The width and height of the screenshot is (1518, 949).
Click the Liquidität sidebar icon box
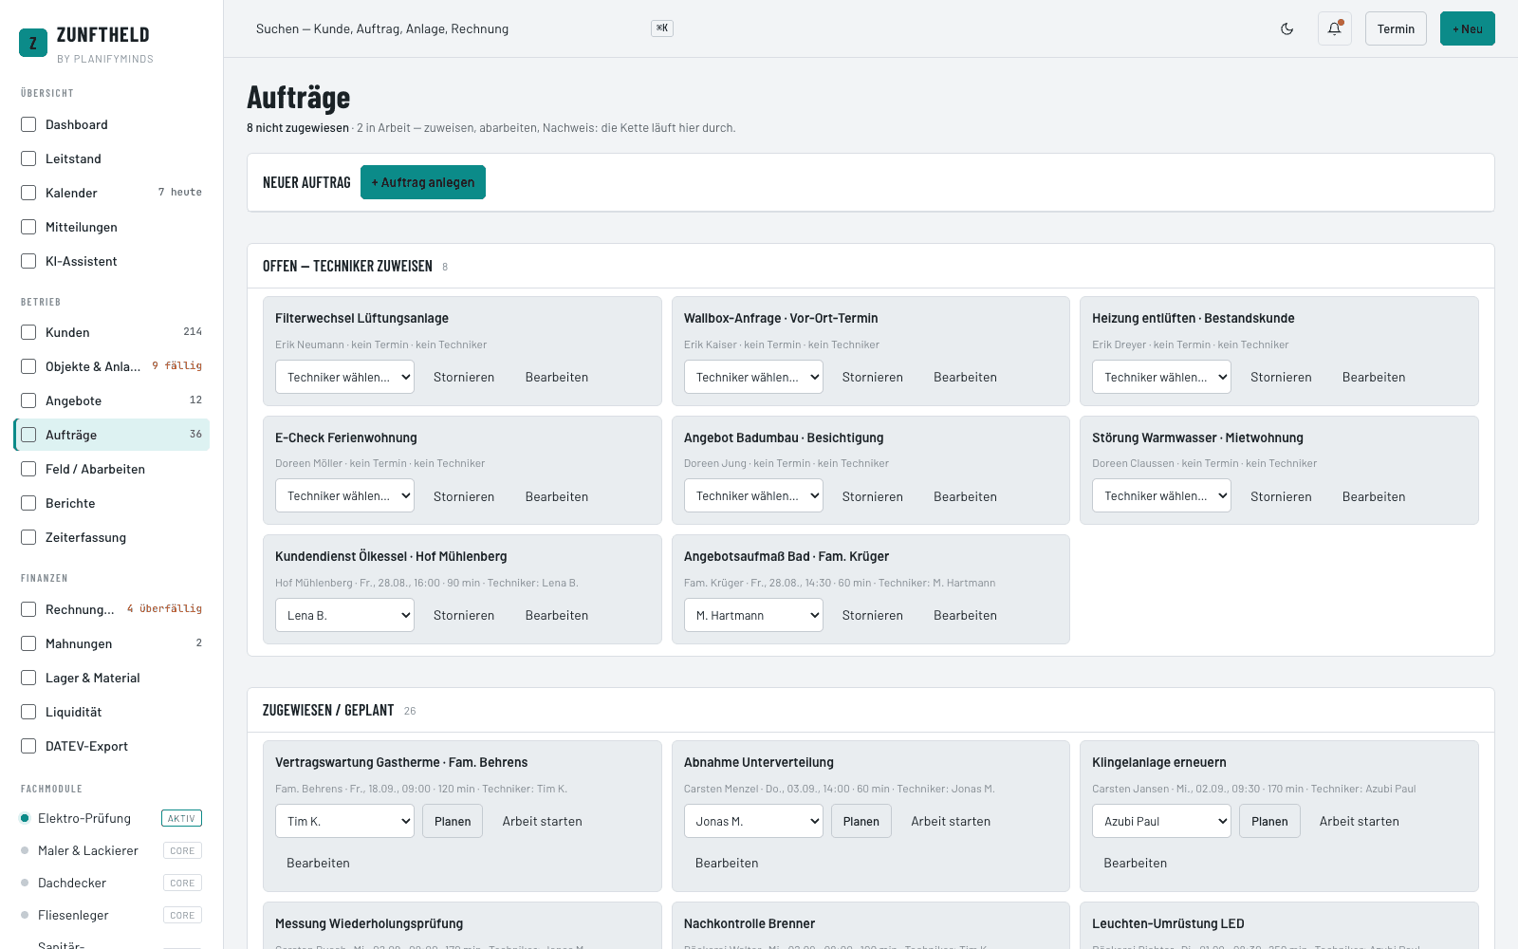28,712
